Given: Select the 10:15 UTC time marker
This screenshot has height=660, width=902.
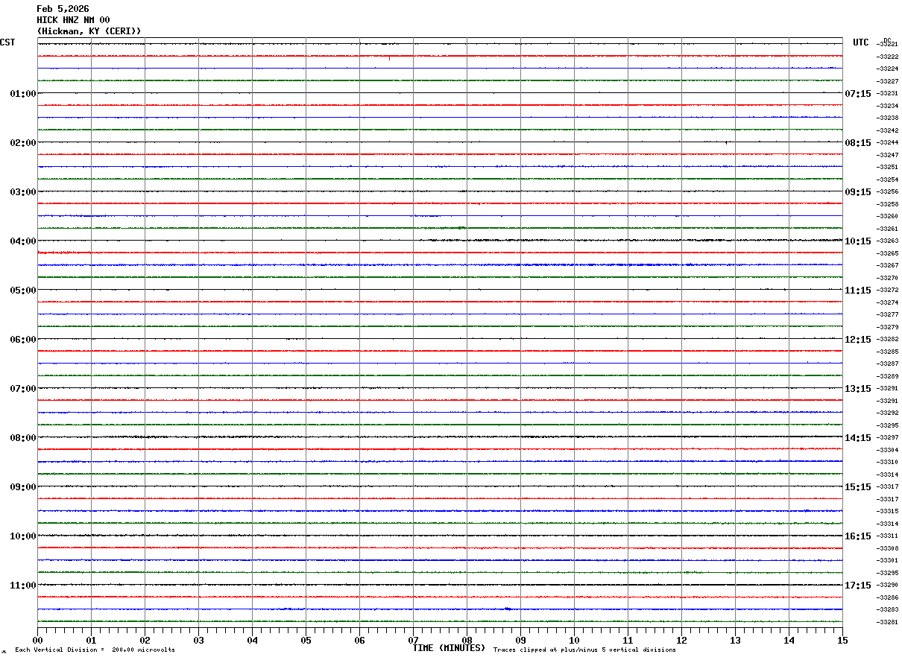Looking at the screenshot, I should [857, 241].
